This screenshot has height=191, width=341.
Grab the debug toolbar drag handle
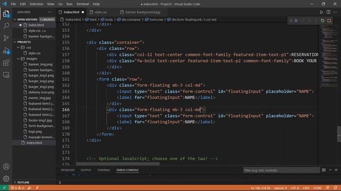pos(291,21)
